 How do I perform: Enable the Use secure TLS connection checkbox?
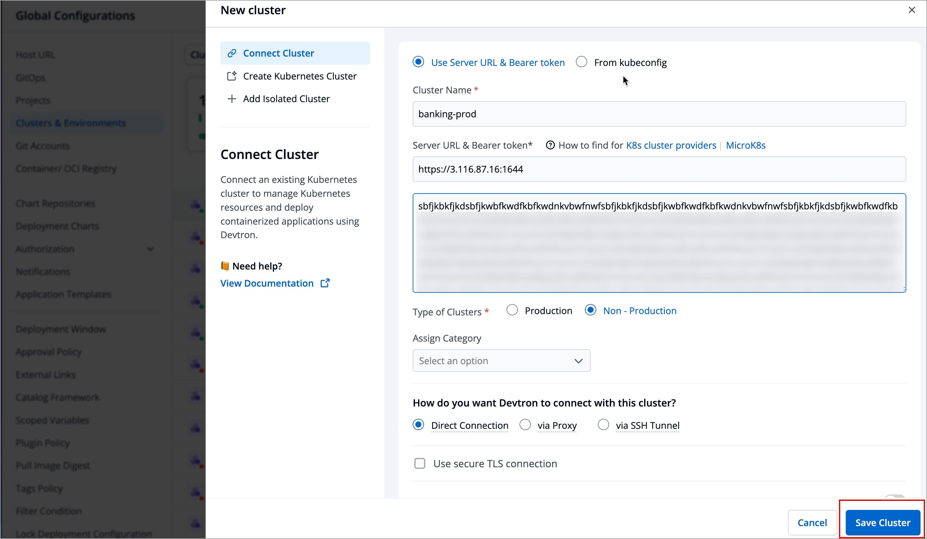click(x=419, y=463)
